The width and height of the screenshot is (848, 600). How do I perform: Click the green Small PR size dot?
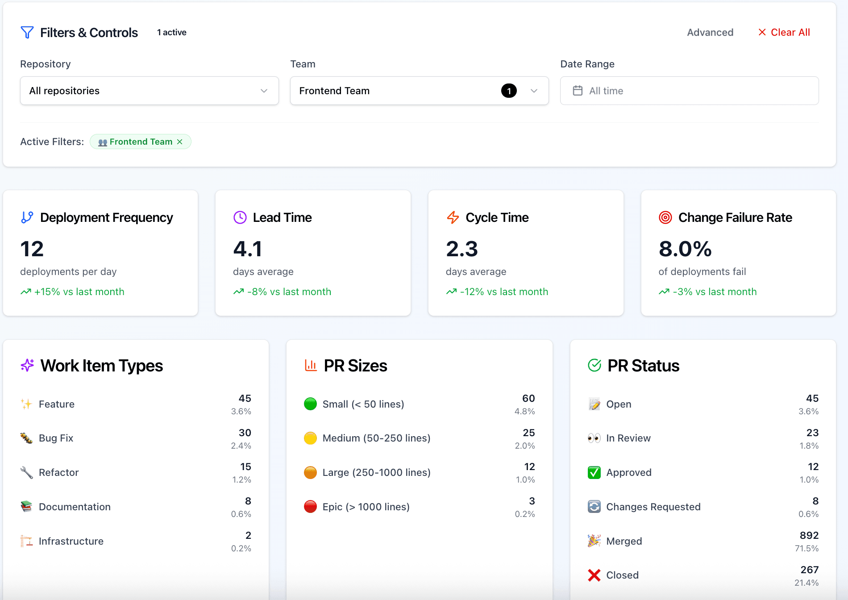pyautogui.click(x=310, y=404)
